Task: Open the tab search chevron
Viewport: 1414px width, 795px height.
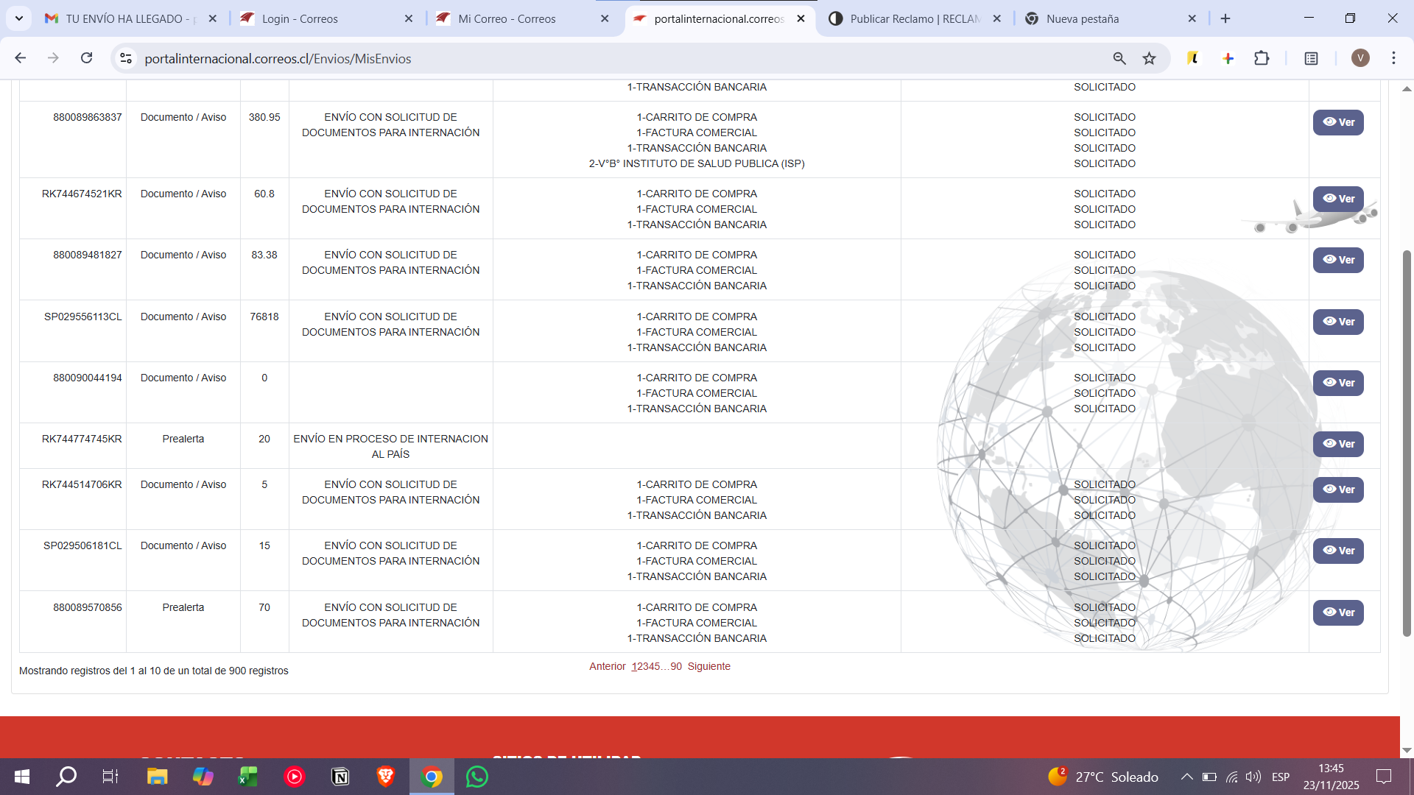Action: point(19,18)
